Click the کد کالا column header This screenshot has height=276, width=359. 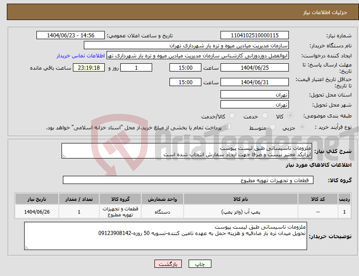(x=318, y=199)
